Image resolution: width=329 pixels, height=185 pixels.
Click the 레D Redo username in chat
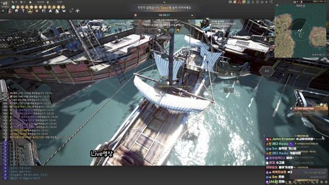[280, 144]
